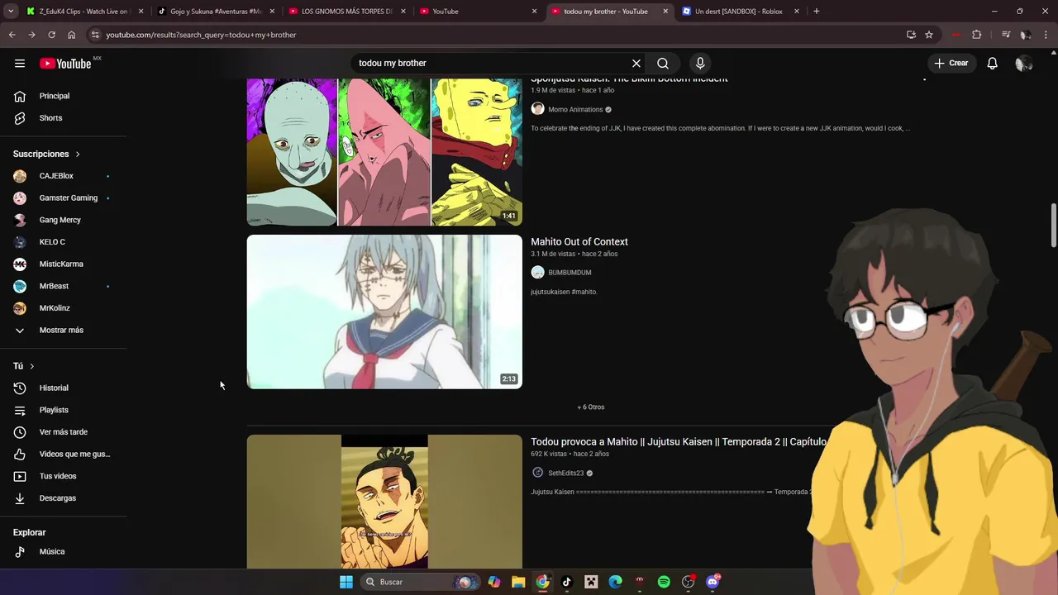Open the browser extensions puzzle icon
Screen dimensions: 1058x595
click(x=977, y=35)
